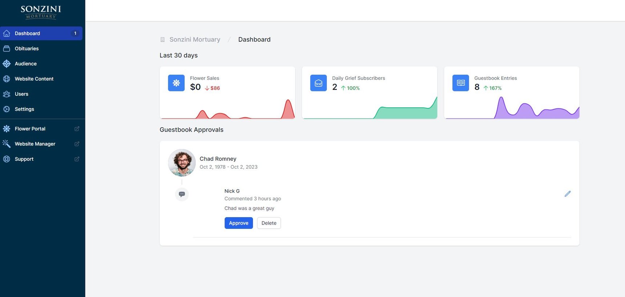625x297 pixels.
Task: Open Support external link icon
Action: (x=77, y=159)
